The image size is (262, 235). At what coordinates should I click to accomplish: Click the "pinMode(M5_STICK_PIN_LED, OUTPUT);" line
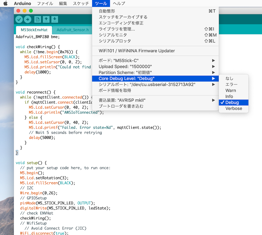(58, 203)
